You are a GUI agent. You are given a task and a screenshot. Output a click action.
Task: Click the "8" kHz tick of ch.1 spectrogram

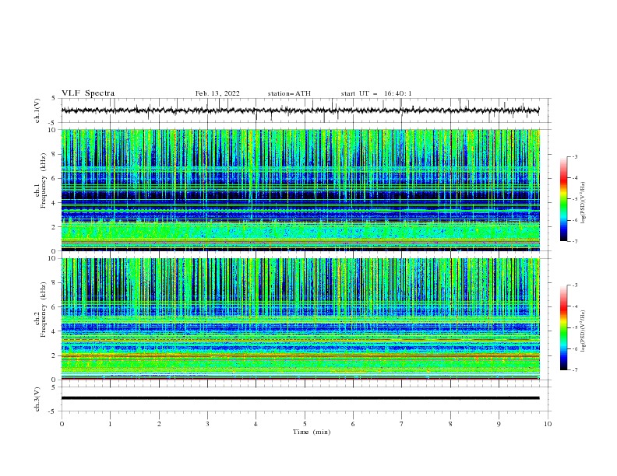pos(54,154)
